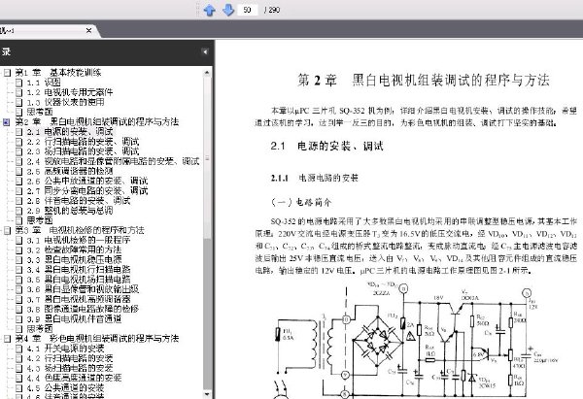Open bookmark 4.2 行扫描电路的安装
This screenshot has height=399, width=583.
click(x=70, y=358)
